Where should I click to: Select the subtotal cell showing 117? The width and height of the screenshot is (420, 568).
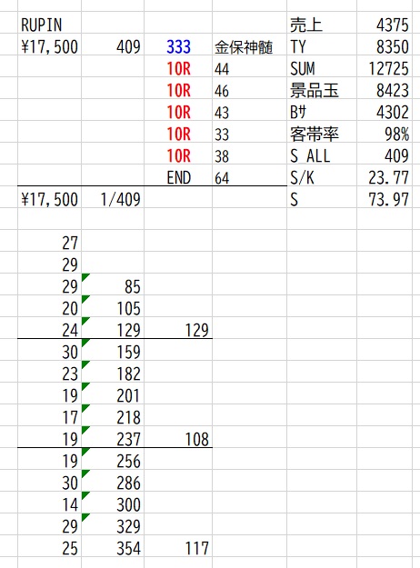178,548
